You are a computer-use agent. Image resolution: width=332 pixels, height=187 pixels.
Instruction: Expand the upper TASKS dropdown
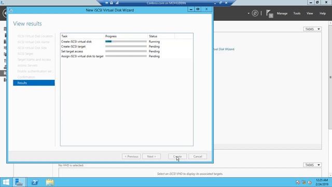click(x=312, y=29)
